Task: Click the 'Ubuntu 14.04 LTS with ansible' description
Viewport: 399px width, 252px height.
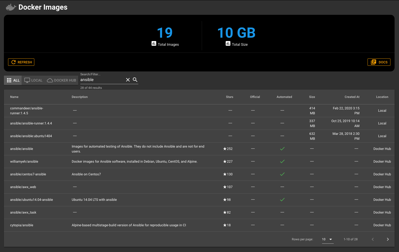Action: click(94, 200)
